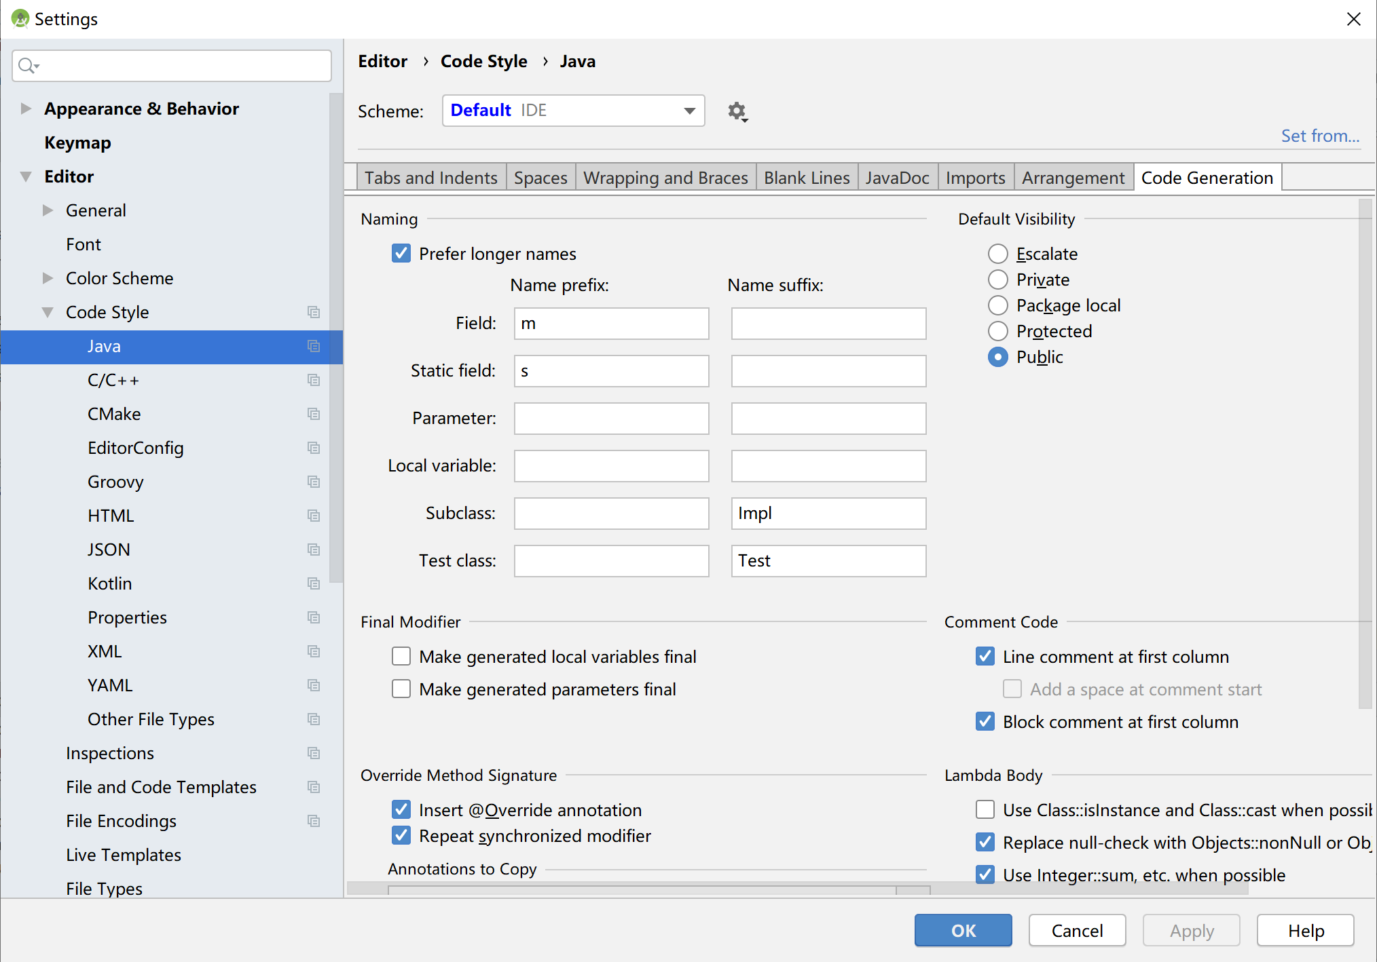The image size is (1377, 962).
Task: Select the Private visibility radio button
Action: pyautogui.click(x=997, y=280)
